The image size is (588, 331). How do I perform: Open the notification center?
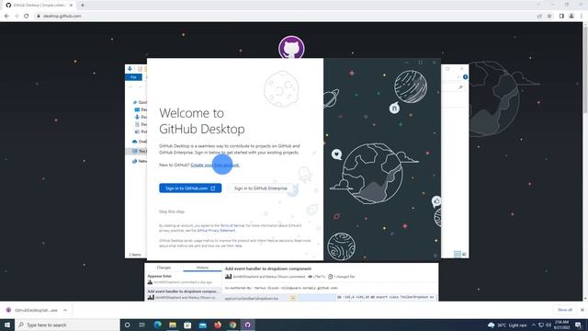tap(578, 325)
